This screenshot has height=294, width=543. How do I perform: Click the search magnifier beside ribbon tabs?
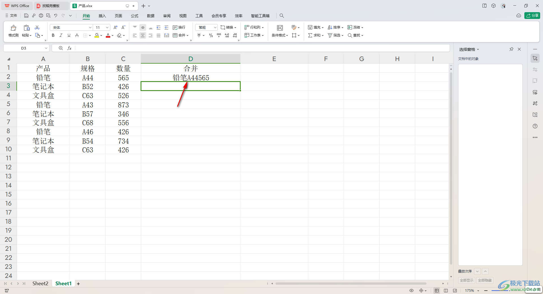pyautogui.click(x=282, y=16)
